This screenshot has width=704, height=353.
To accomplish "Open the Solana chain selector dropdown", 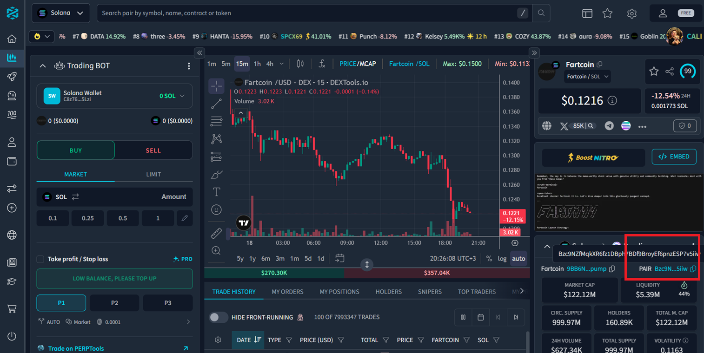I will (x=60, y=13).
